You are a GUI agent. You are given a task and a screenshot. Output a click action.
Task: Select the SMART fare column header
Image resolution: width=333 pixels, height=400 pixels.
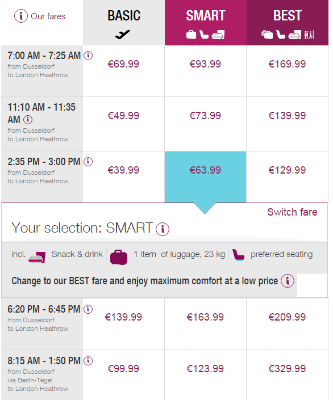pos(206,23)
